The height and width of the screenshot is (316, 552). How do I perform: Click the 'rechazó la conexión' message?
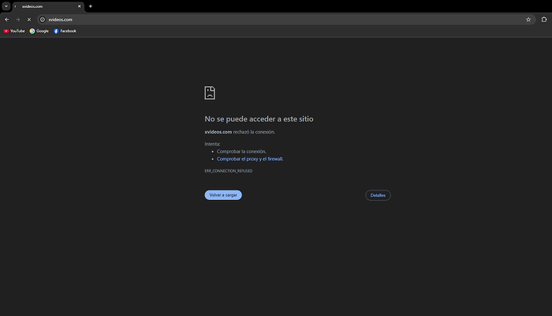point(254,132)
